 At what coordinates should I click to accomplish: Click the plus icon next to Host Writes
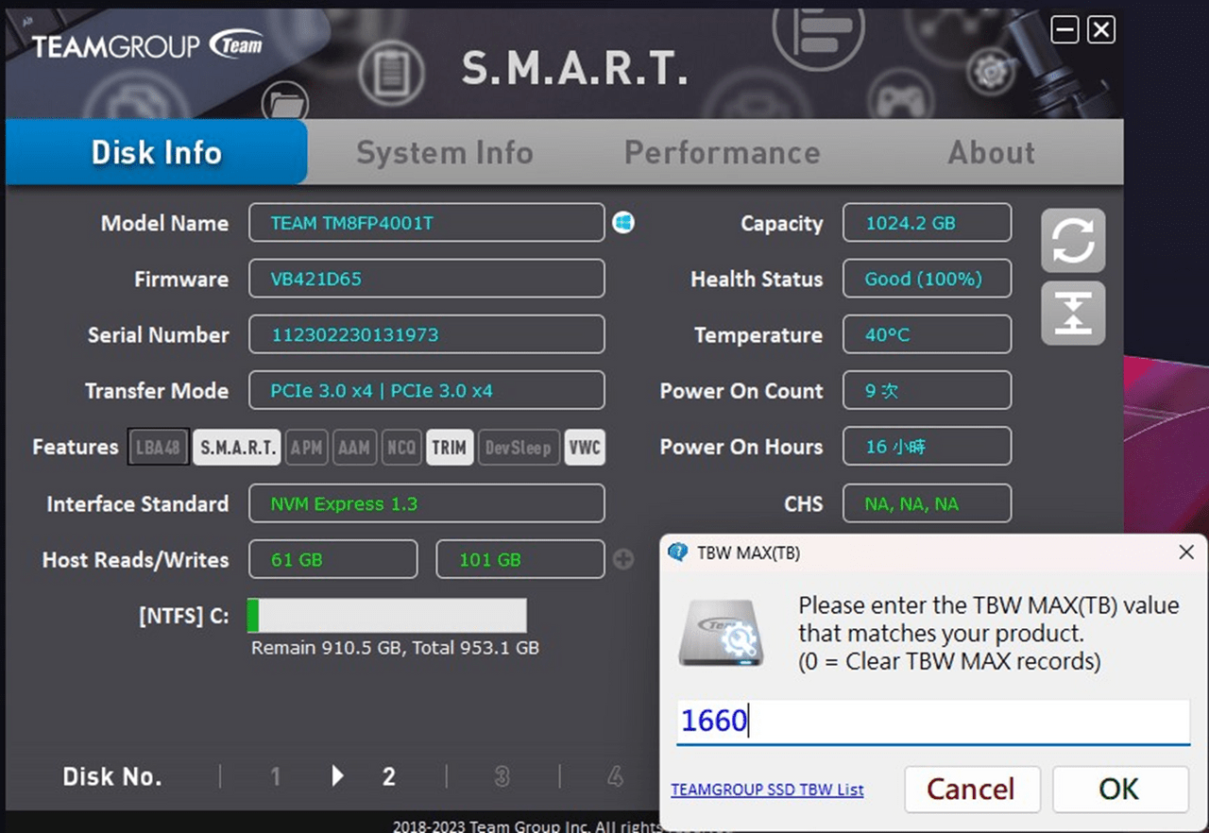click(x=623, y=559)
